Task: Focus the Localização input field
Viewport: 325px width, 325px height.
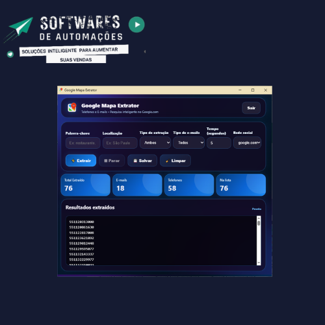Action: (x=120, y=143)
